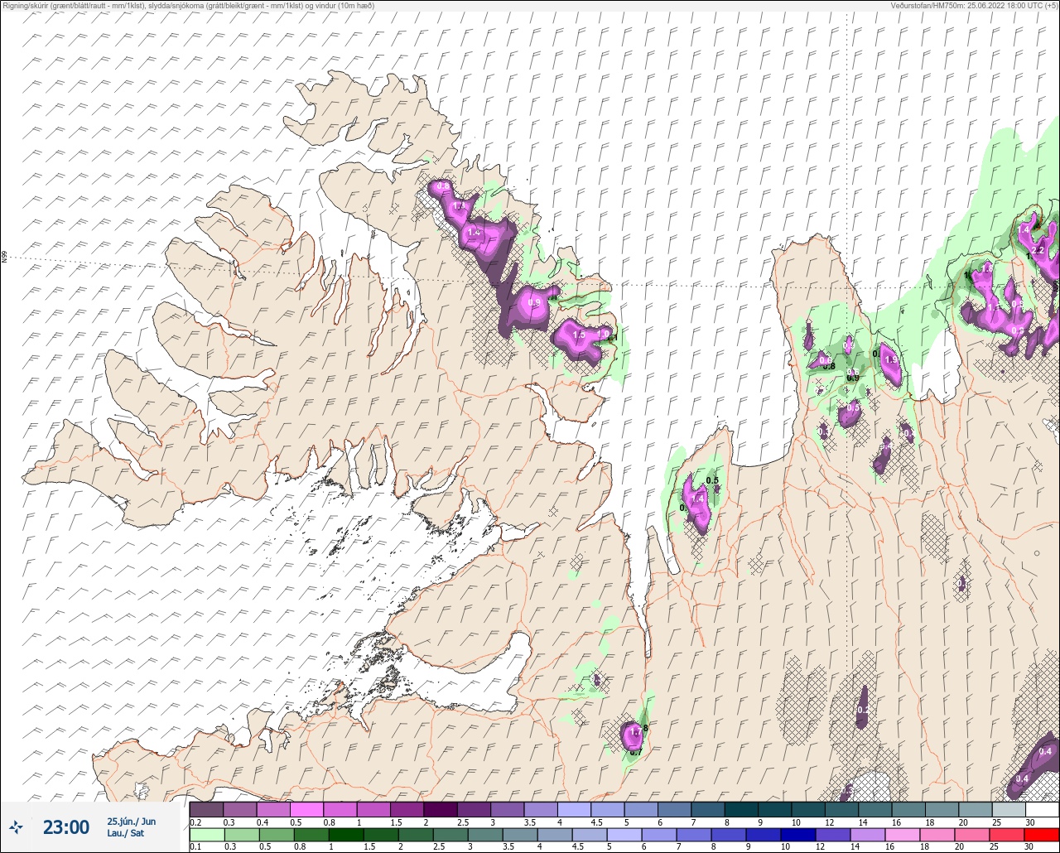The image size is (1060, 853).
Task: Pick the palest green 0.1 rain legend swatch
Action: 206,834
